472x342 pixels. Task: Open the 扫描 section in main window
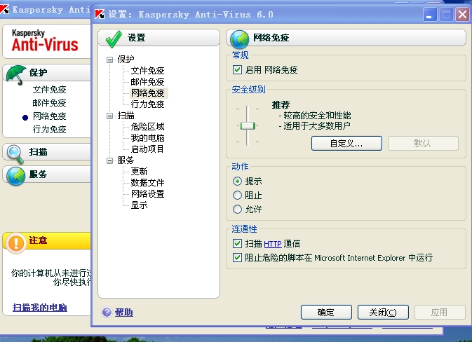[47, 152]
